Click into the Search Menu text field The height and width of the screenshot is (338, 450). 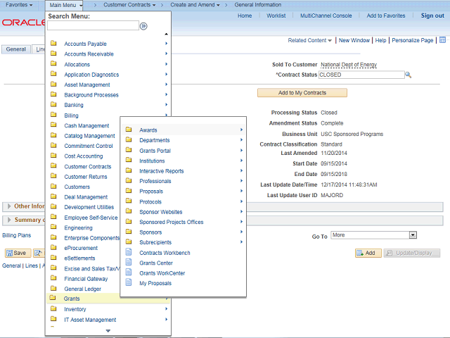93,26
